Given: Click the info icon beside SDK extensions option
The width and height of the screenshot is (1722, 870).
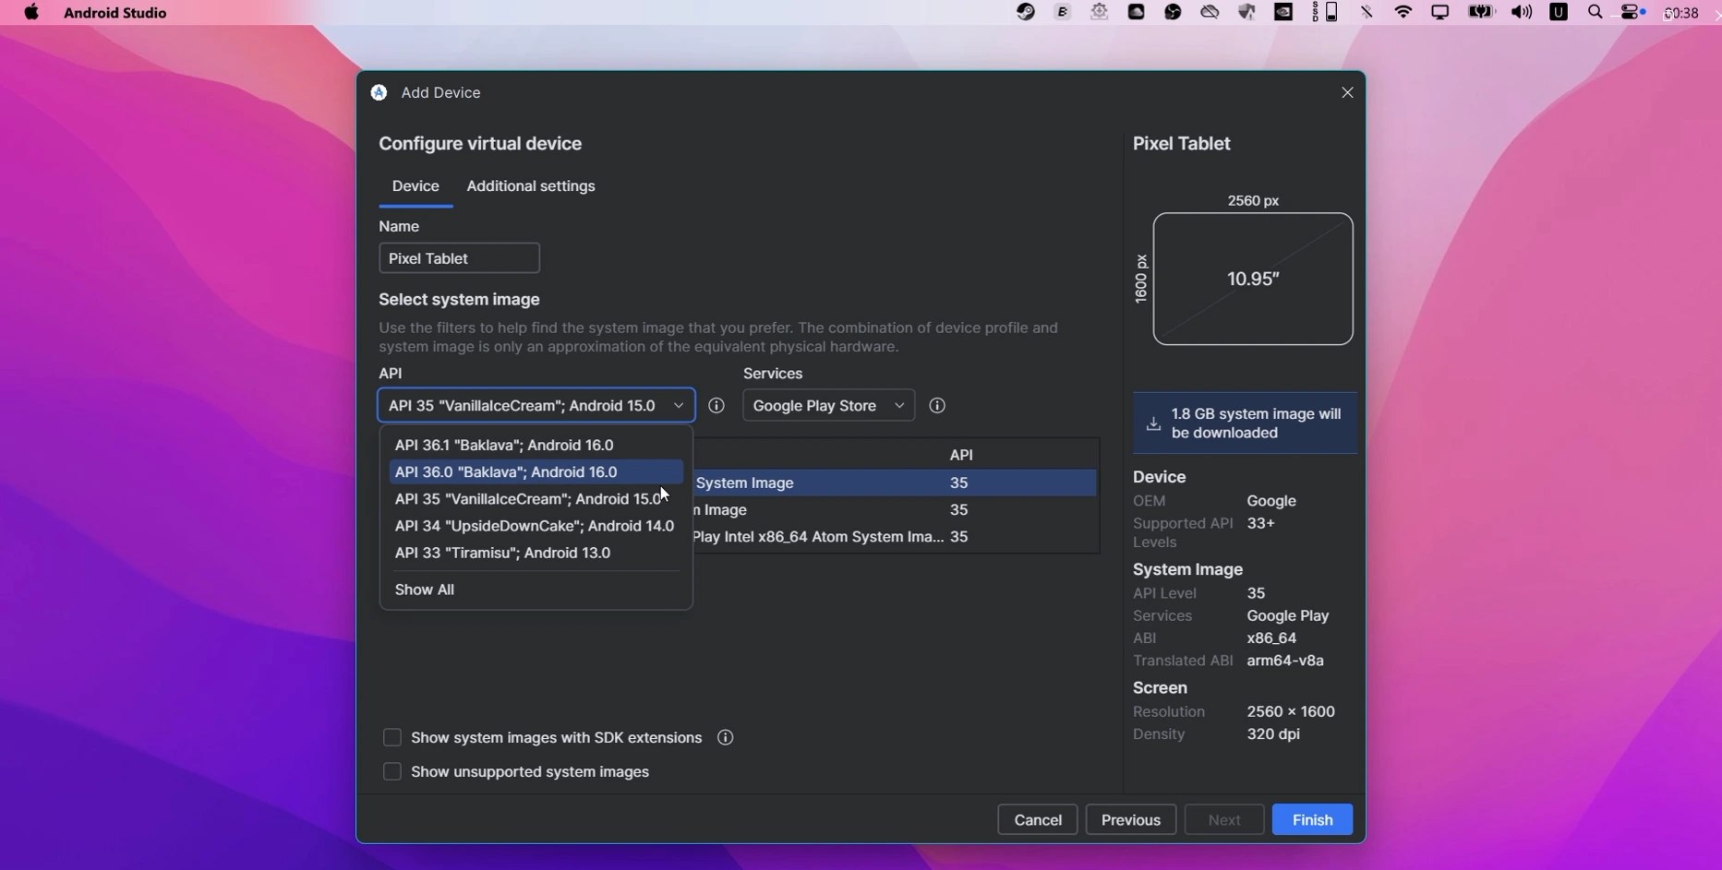Looking at the screenshot, I should [x=726, y=738].
